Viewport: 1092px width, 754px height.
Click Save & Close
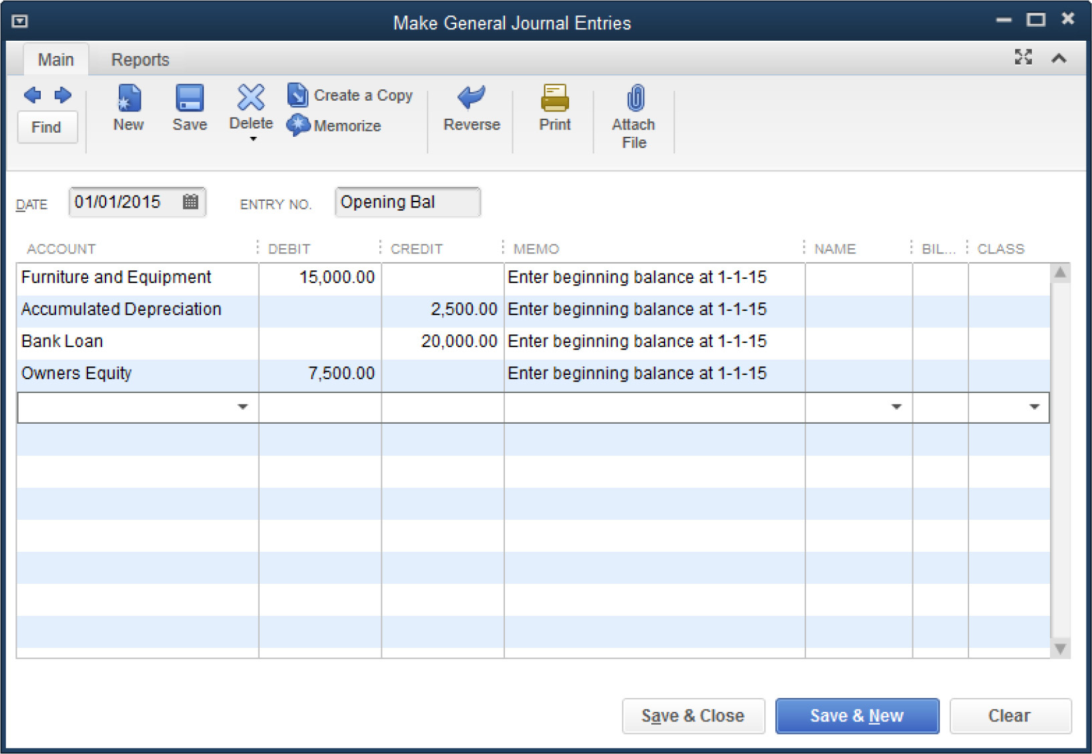693,716
